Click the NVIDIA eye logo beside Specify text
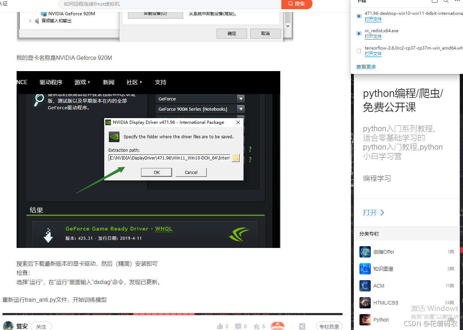The height and width of the screenshot is (330, 463). (x=114, y=136)
